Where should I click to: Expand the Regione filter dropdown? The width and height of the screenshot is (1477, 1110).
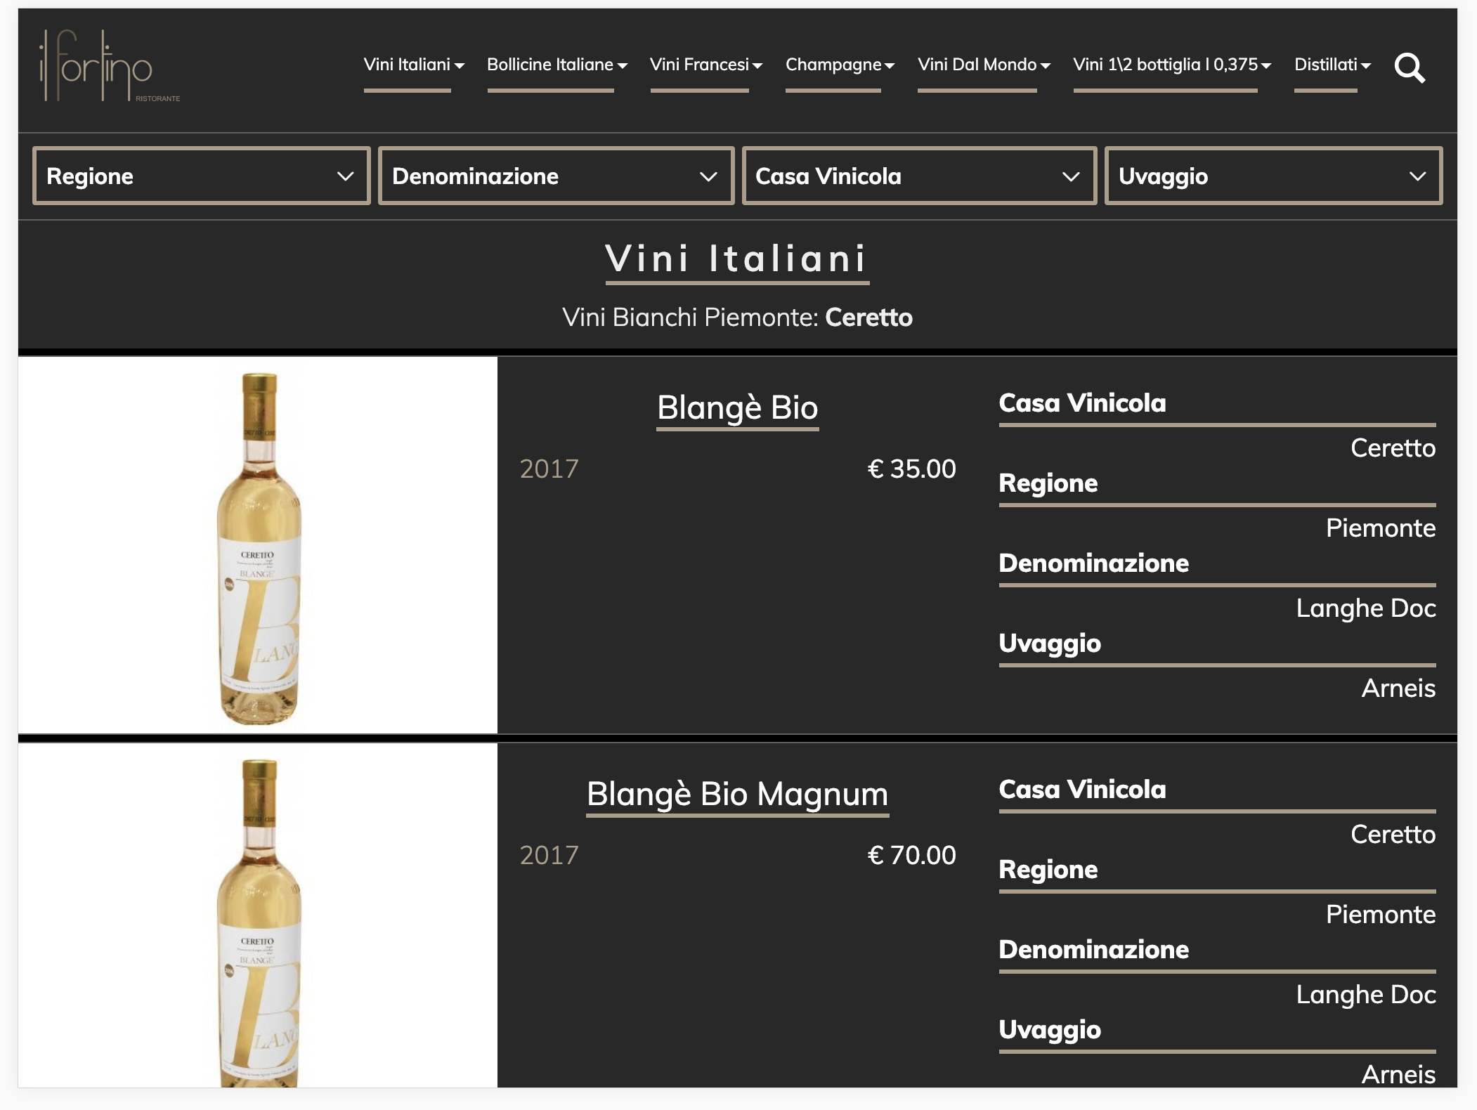pos(201,176)
